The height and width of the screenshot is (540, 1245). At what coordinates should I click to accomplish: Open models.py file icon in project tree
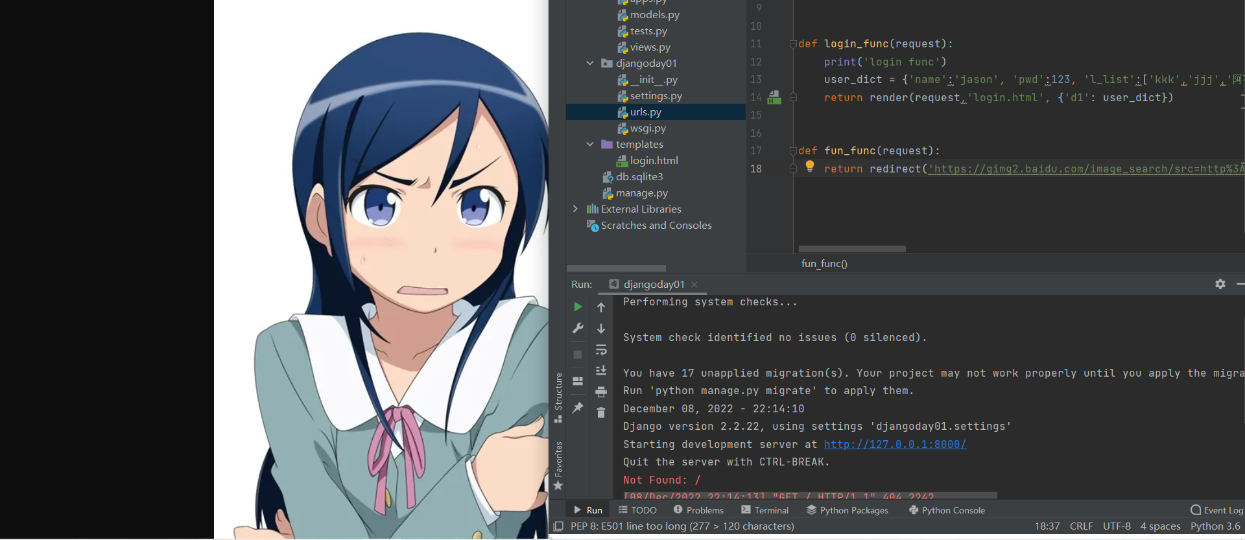[622, 15]
